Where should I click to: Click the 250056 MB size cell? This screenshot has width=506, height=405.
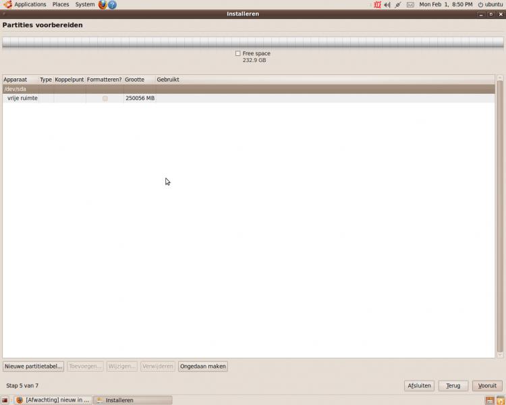click(x=140, y=98)
